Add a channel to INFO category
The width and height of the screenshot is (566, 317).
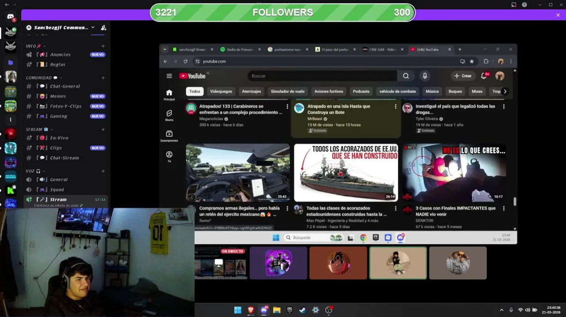pos(103,46)
